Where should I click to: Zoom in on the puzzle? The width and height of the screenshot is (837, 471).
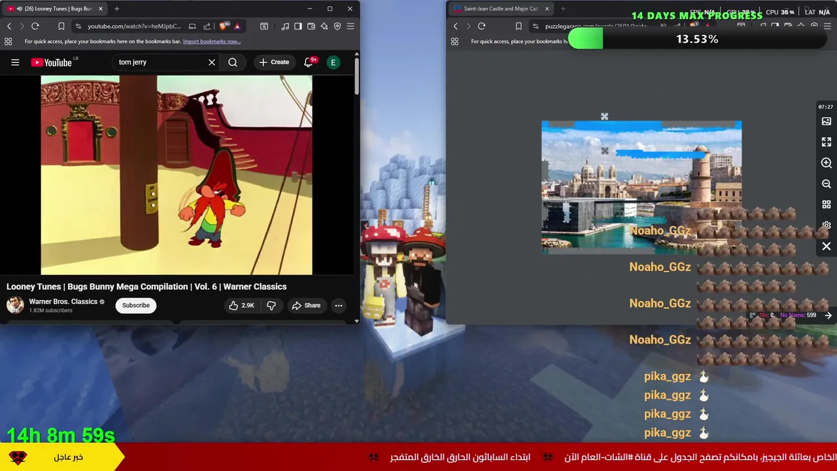(x=827, y=163)
